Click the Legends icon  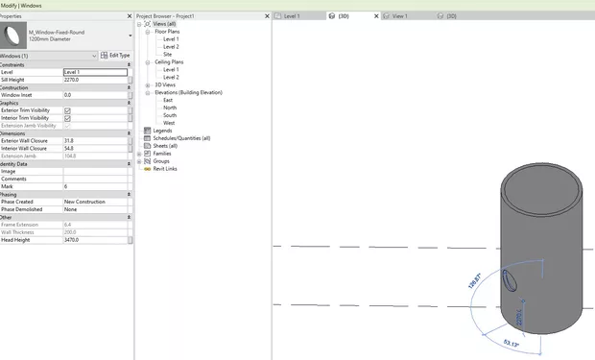tap(147, 131)
